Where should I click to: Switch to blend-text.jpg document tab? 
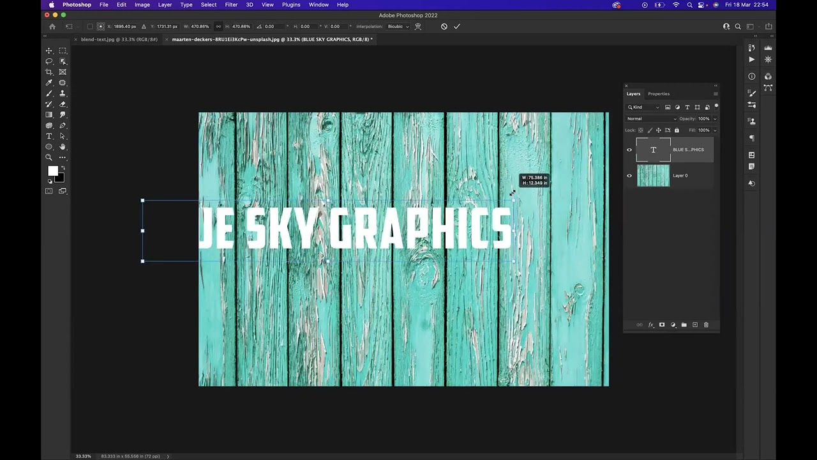coord(119,40)
